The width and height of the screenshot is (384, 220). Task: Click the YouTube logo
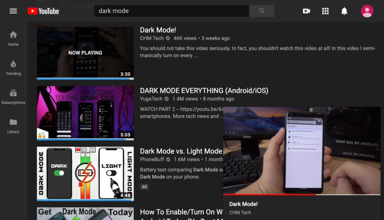click(x=43, y=11)
